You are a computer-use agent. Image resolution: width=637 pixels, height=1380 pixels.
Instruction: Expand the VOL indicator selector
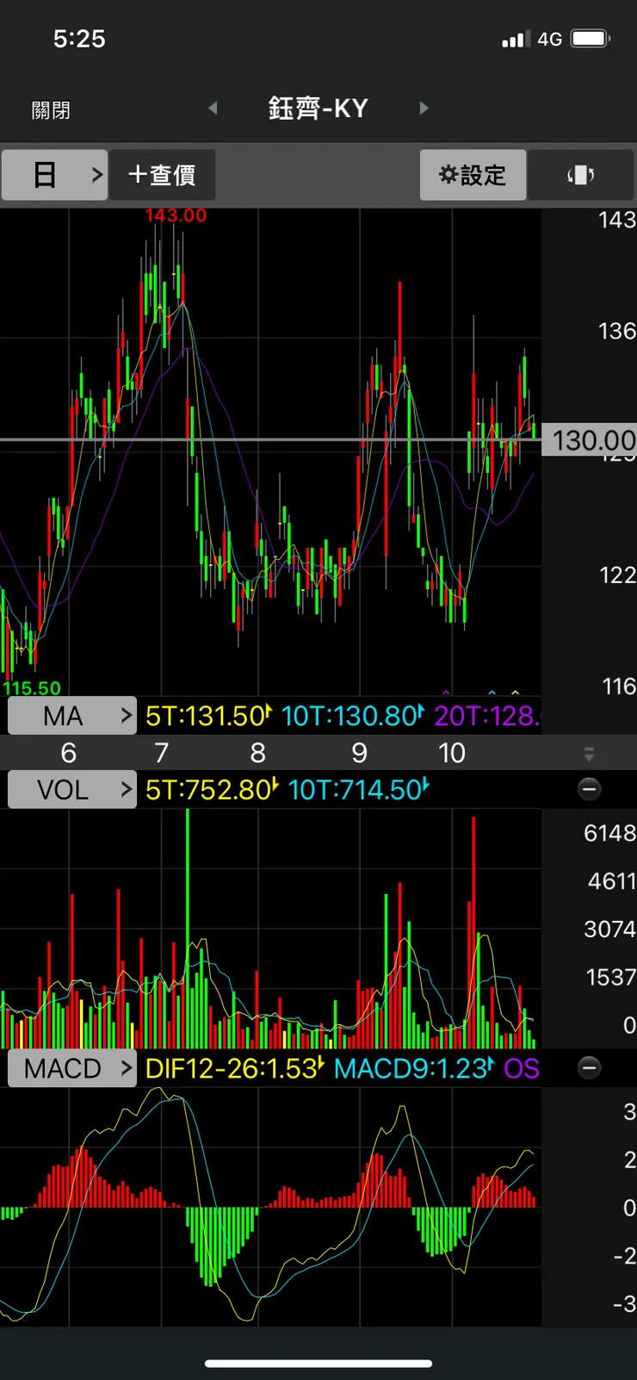72,789
